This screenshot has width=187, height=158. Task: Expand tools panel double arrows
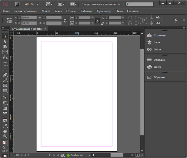(3, 28)
